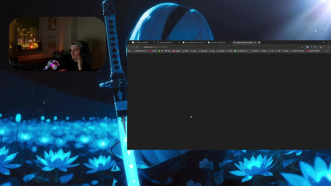Open the YouTube bookmark
331x186 pixels.
(153, 51)
